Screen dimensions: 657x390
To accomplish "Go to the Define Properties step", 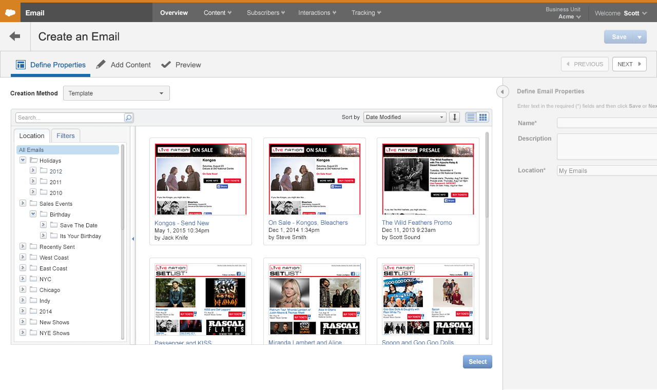I will pyautogui.click(x=51, y=65).
